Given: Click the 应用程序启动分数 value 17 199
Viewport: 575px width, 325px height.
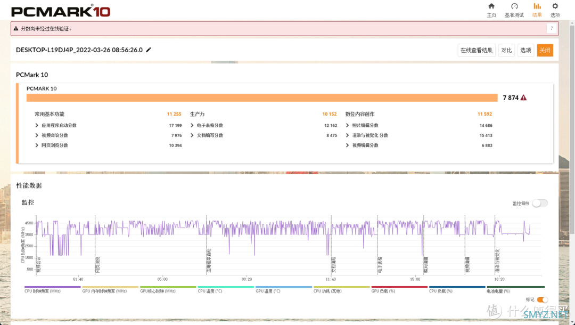Looking at the screenshot, I should (175, 125).
